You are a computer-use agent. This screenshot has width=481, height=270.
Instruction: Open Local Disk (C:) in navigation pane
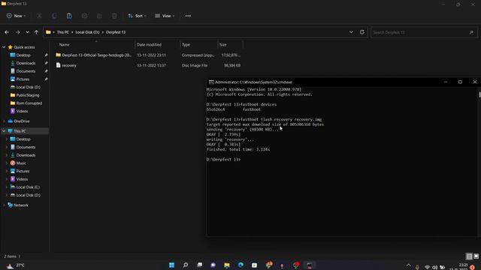point(28,187)
